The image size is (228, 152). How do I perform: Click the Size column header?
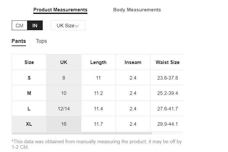point(29,62)
